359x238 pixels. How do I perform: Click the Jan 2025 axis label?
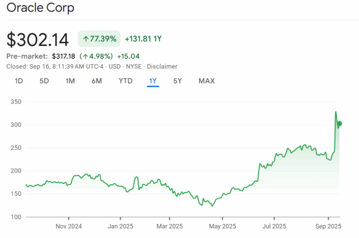click(121, 226)
